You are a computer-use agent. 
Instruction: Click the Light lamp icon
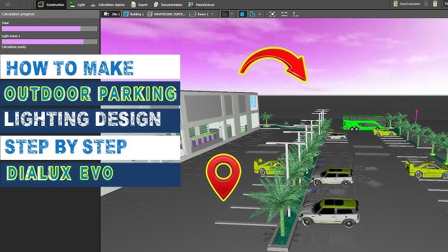[72, 5]
